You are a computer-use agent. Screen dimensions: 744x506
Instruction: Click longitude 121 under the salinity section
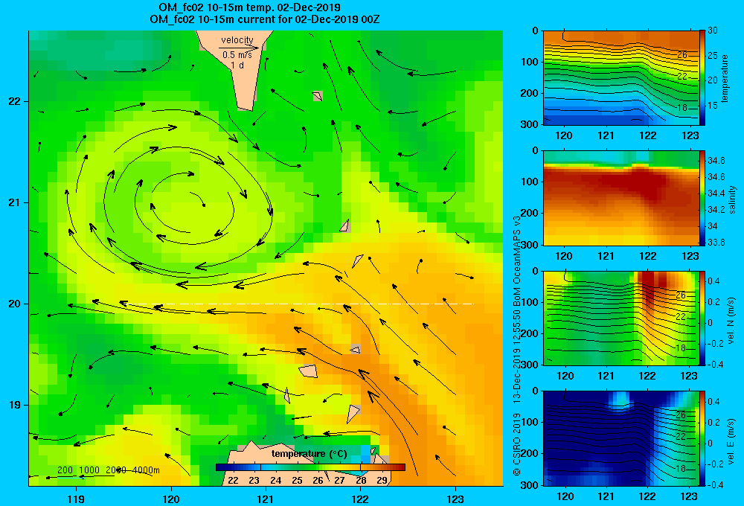pyautogui.click(x=606, y=256)
